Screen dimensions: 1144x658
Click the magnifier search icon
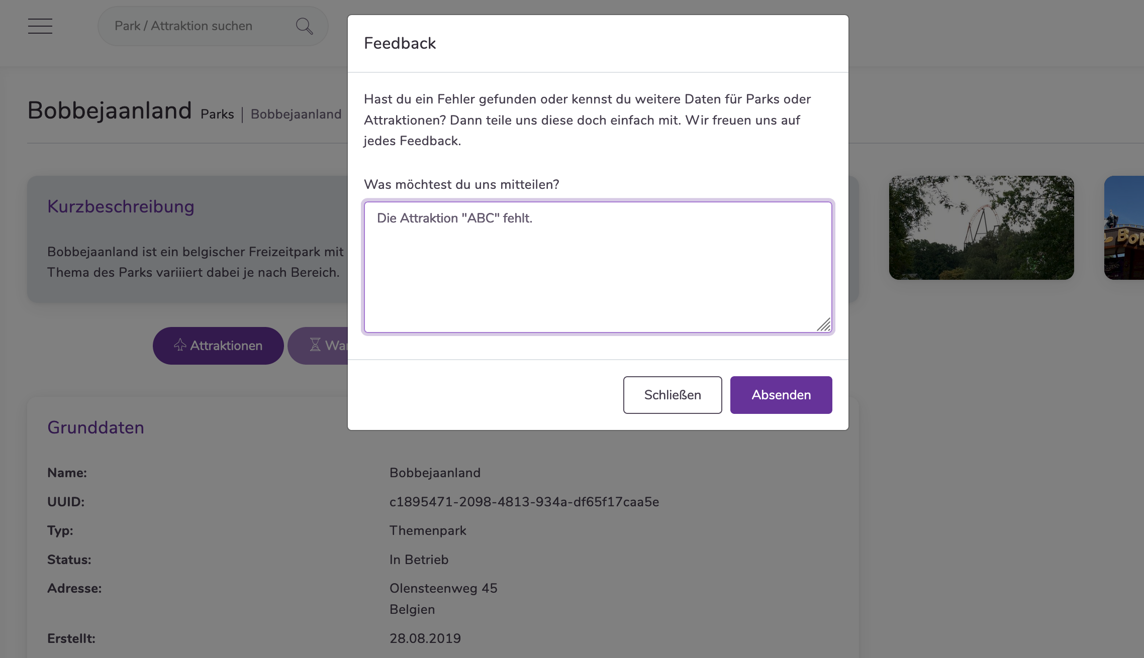304,26
